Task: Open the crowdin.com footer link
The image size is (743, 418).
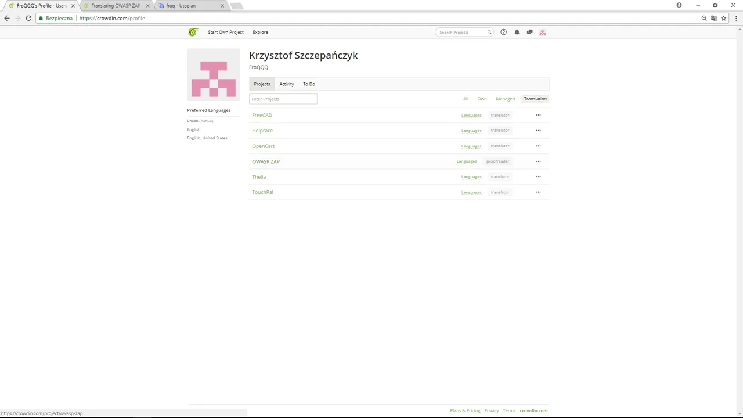Action: tap(533, 410)
